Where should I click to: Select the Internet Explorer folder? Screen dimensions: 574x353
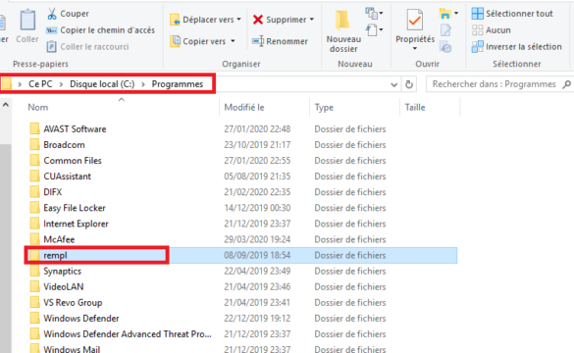pos(76,224)
